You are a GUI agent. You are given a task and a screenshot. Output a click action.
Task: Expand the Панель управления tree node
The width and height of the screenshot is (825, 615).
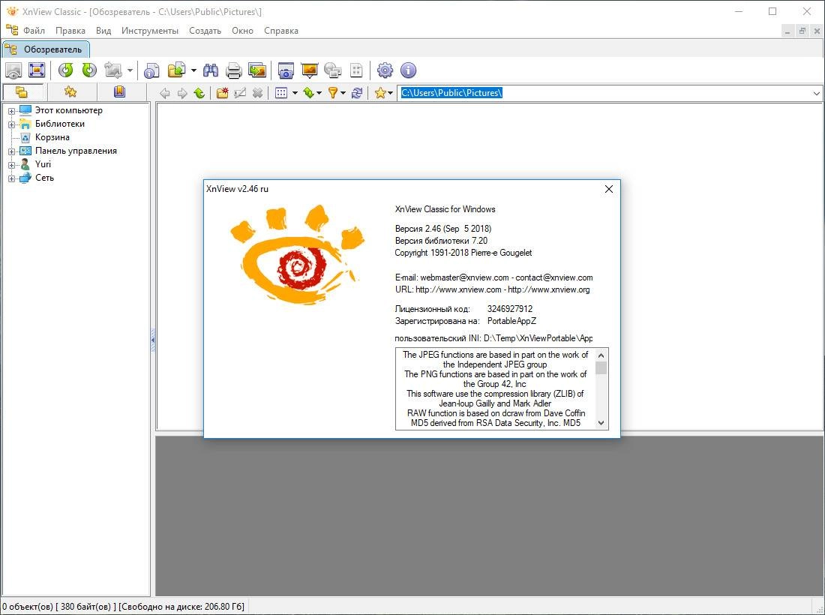[x=11, y=151]
